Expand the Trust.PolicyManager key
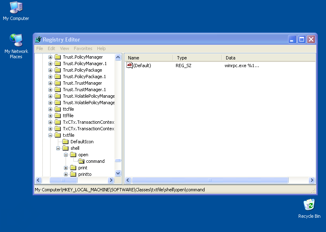Screen dimensions: 326x232 click(50, 57)
